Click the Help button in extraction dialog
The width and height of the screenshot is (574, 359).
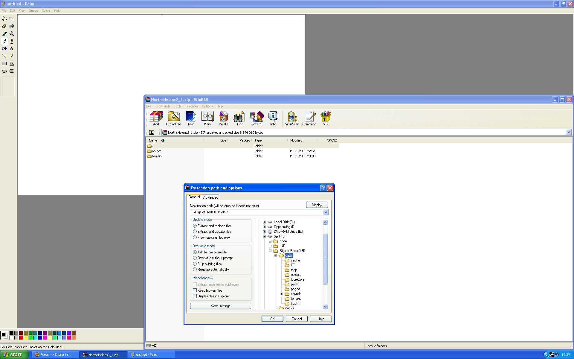[321, 319]
